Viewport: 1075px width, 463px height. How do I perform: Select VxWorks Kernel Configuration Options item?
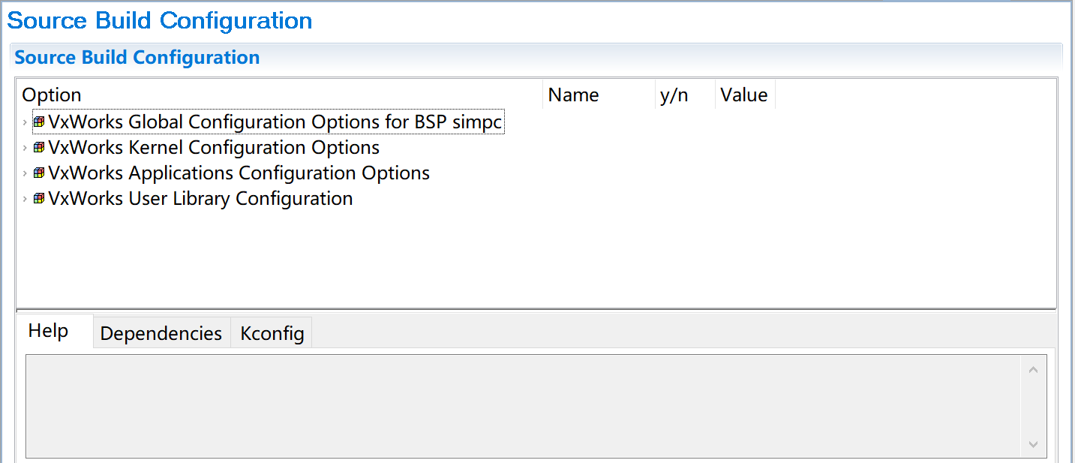[x=214, y=147]
